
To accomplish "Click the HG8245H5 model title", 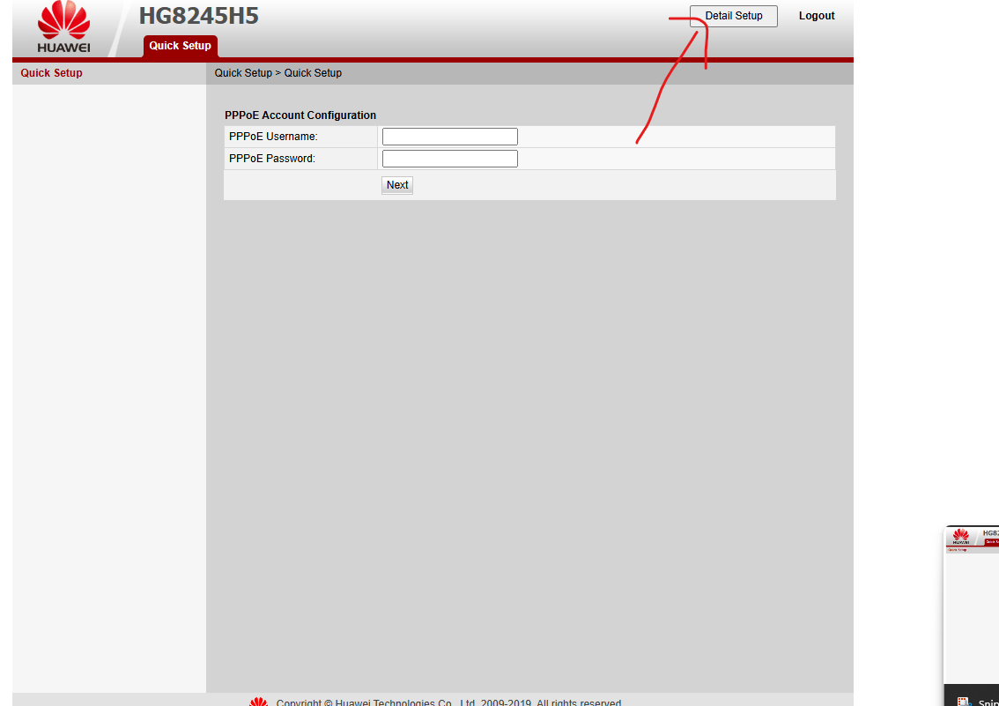I will 199,16.
